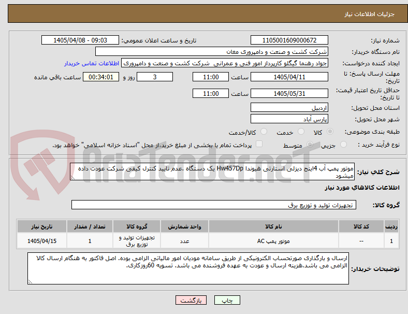Click the request creator field جواد رهنما

(225, 63)
